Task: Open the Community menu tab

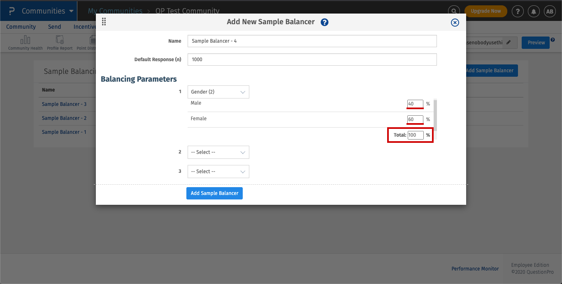Action: [21, 27]
